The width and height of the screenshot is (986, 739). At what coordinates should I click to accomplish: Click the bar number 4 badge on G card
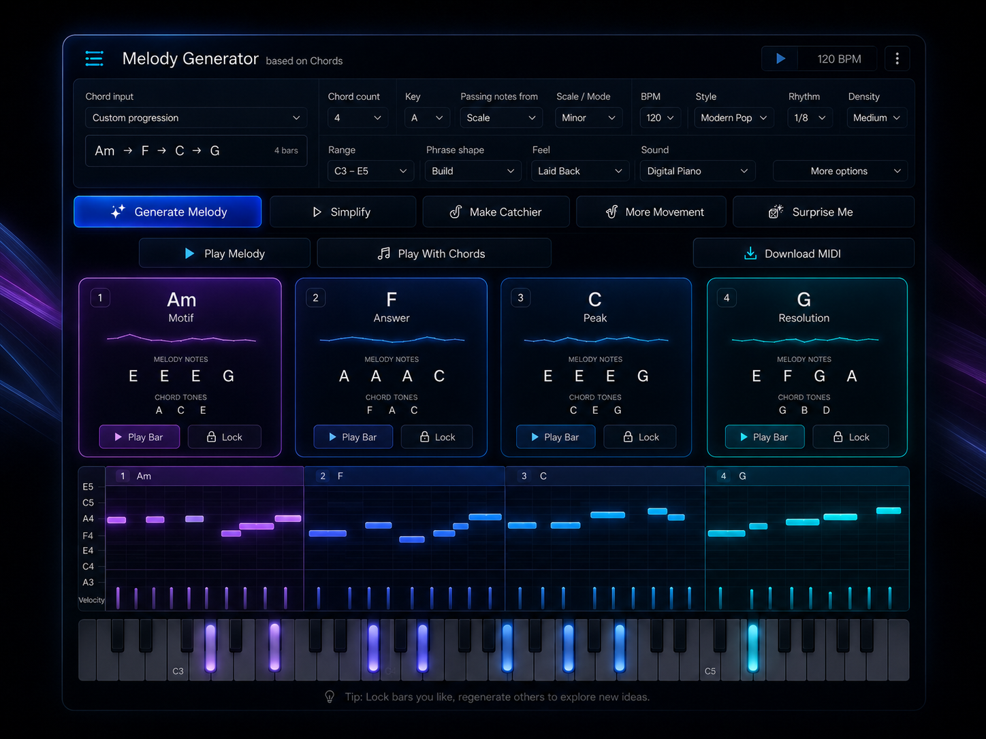click(x=727, y=297)
